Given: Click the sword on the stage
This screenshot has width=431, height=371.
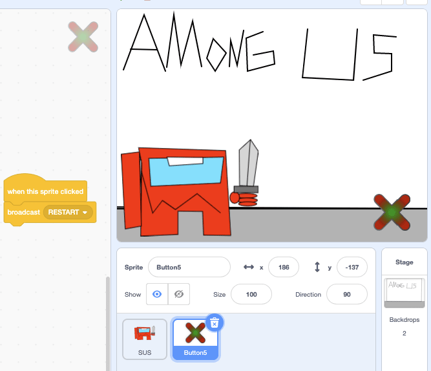Looking at the screenshot, I should coord(248,166).
